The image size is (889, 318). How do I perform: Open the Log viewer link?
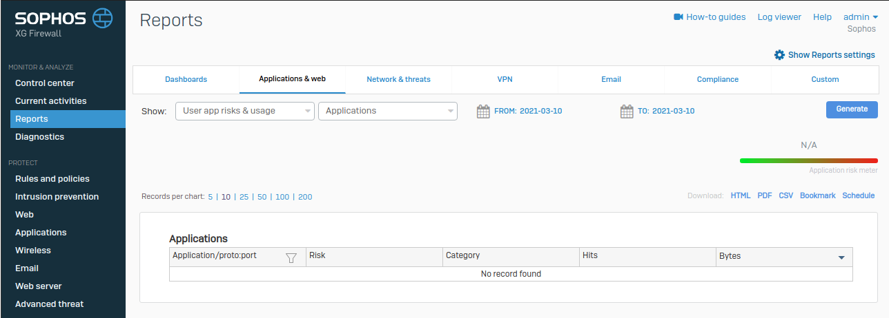(779, 17)
